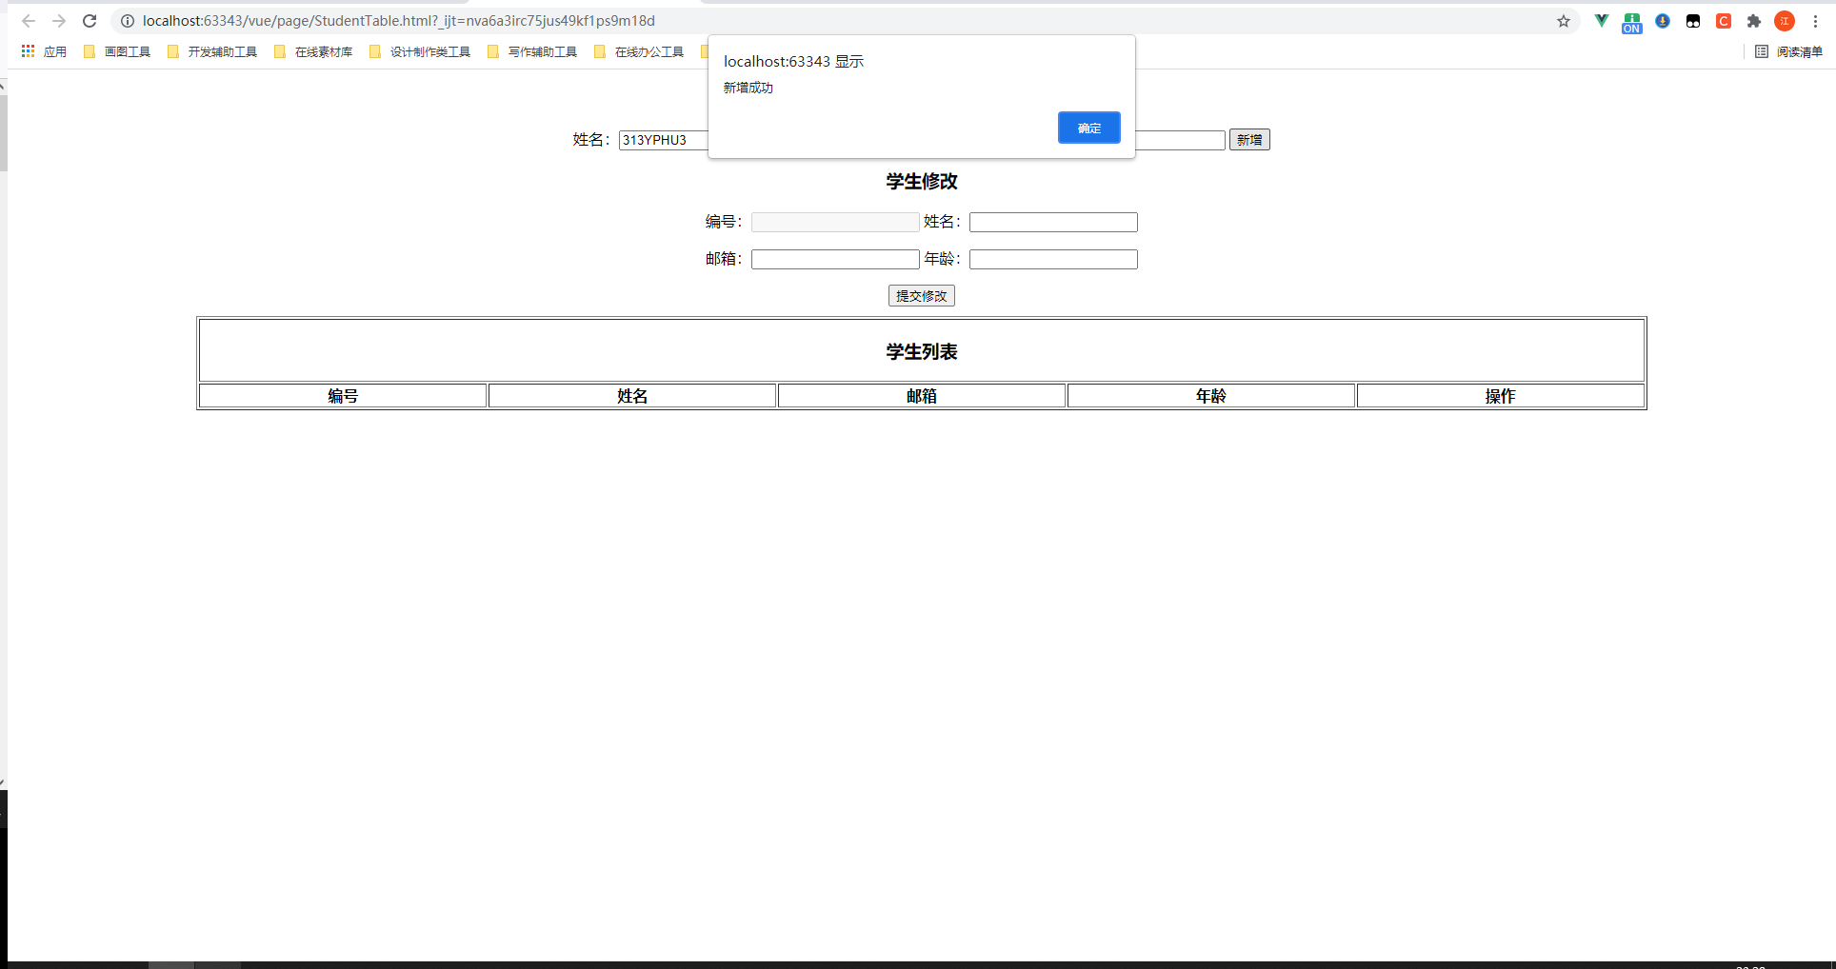Open the 阅读清单 reading list
Image resolution: width=1836 pixels, height=969 pixels.
[x=1789, y=51]
